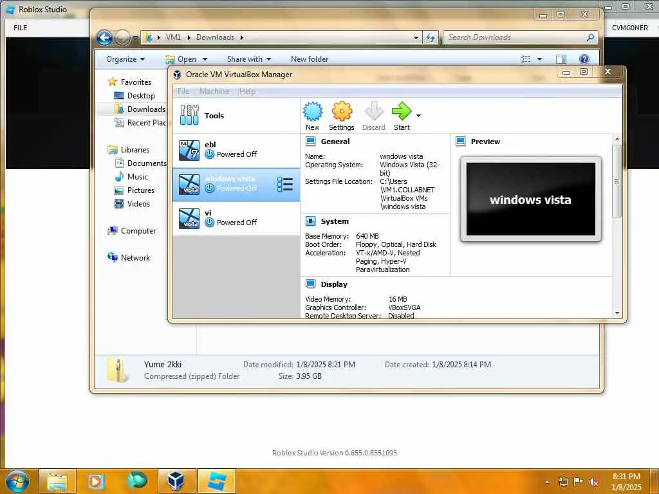Screen dimensions: 659x494
Task: Open the view options dropdown arrow
Action: pyautogui.click(x=540, y=59)
